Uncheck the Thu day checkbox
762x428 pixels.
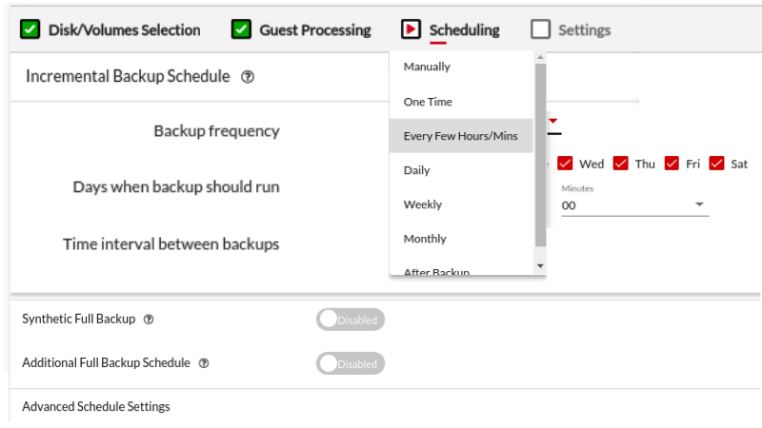click(621, 164)
